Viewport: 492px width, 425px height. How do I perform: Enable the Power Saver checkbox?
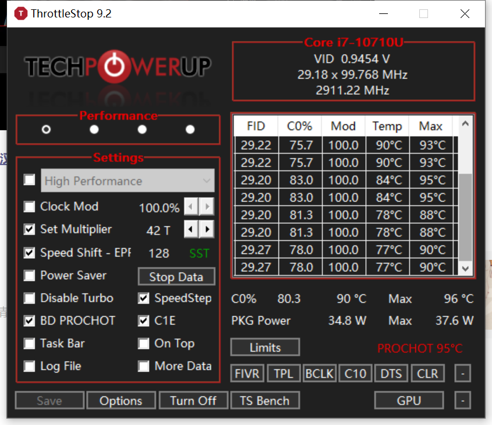point(30,276)
